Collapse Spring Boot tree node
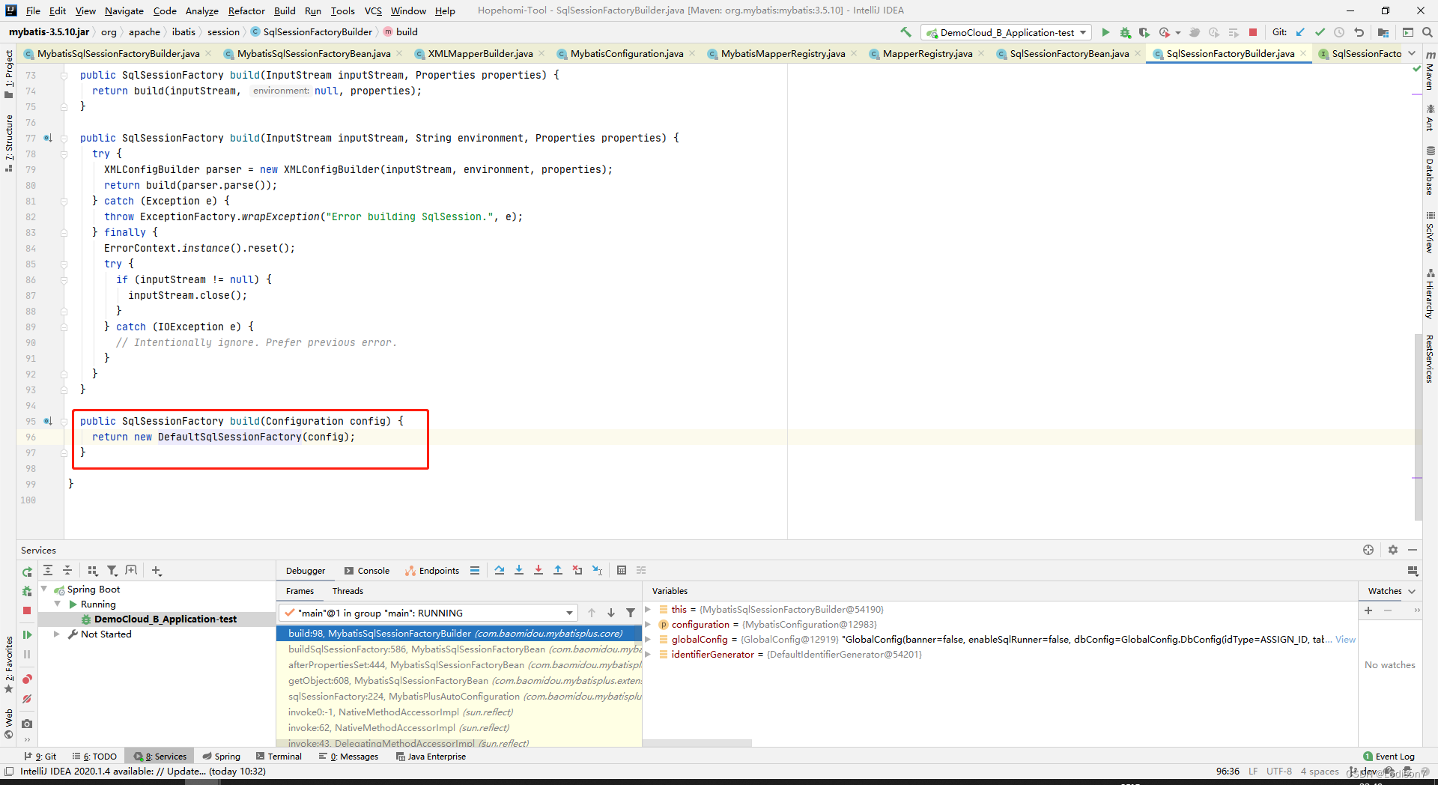 pos(44,589)
